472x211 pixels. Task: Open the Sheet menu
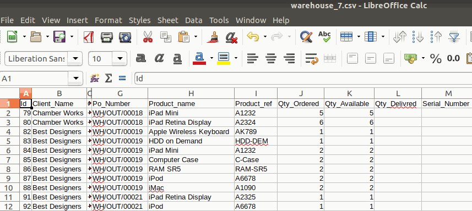[168, 20]
